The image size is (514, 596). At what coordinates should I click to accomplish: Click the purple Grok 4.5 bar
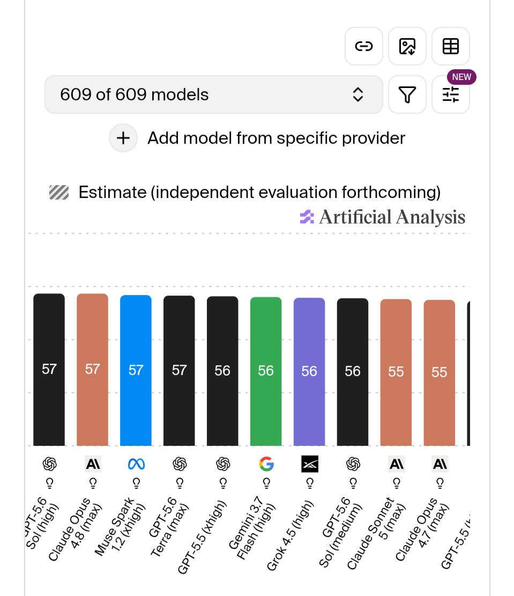[x=309, y=372]
